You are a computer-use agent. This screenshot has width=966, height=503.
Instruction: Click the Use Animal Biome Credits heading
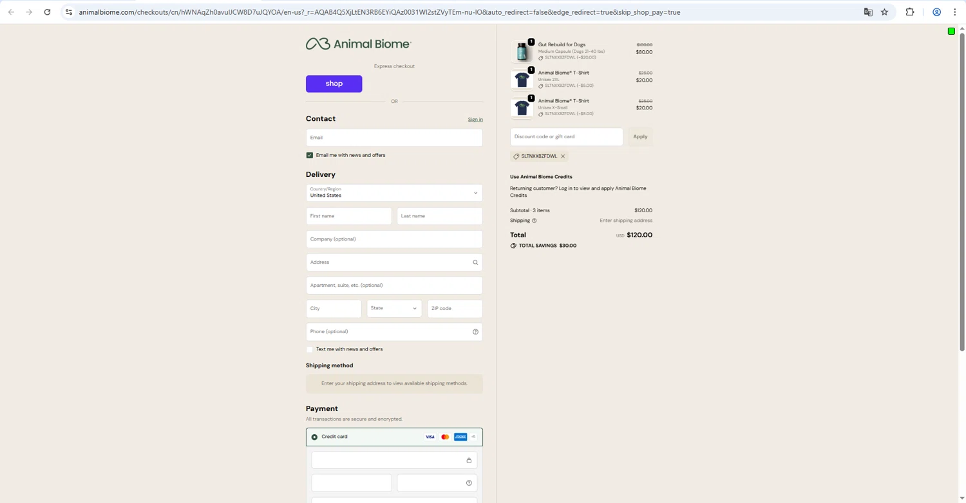(541, 177)
